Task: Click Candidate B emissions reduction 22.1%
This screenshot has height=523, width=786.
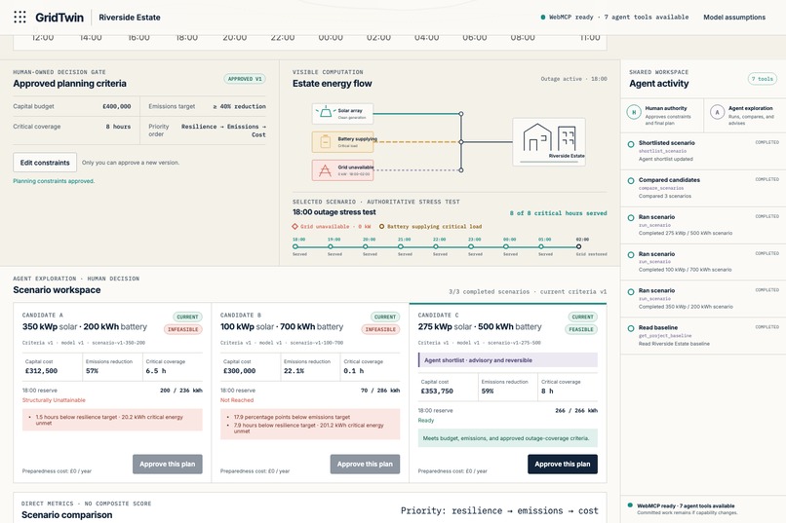Action: [294, 371]
